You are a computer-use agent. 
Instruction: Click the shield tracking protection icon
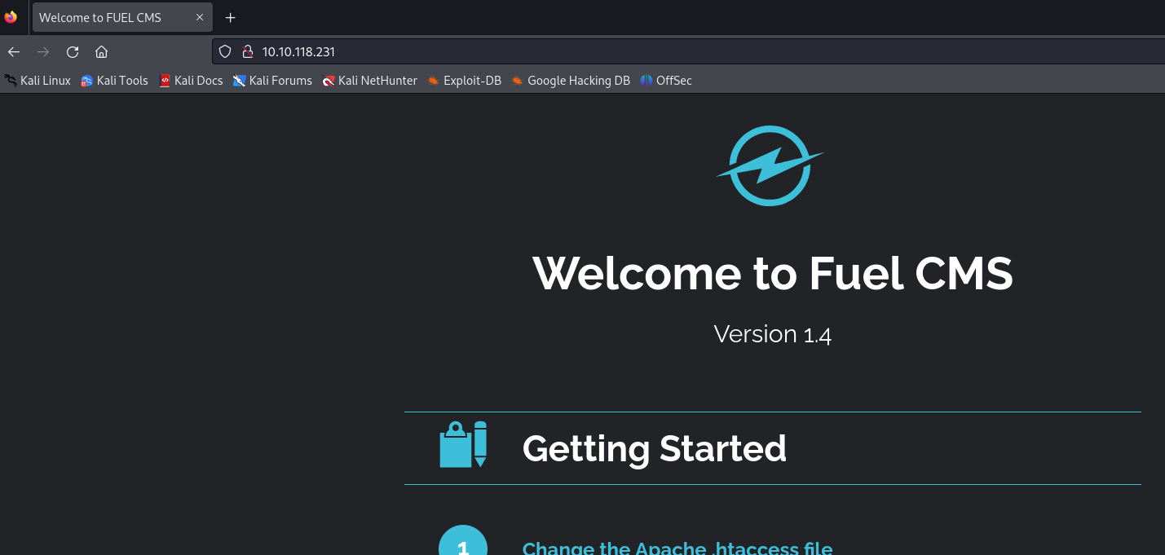(x=226, y=52)
